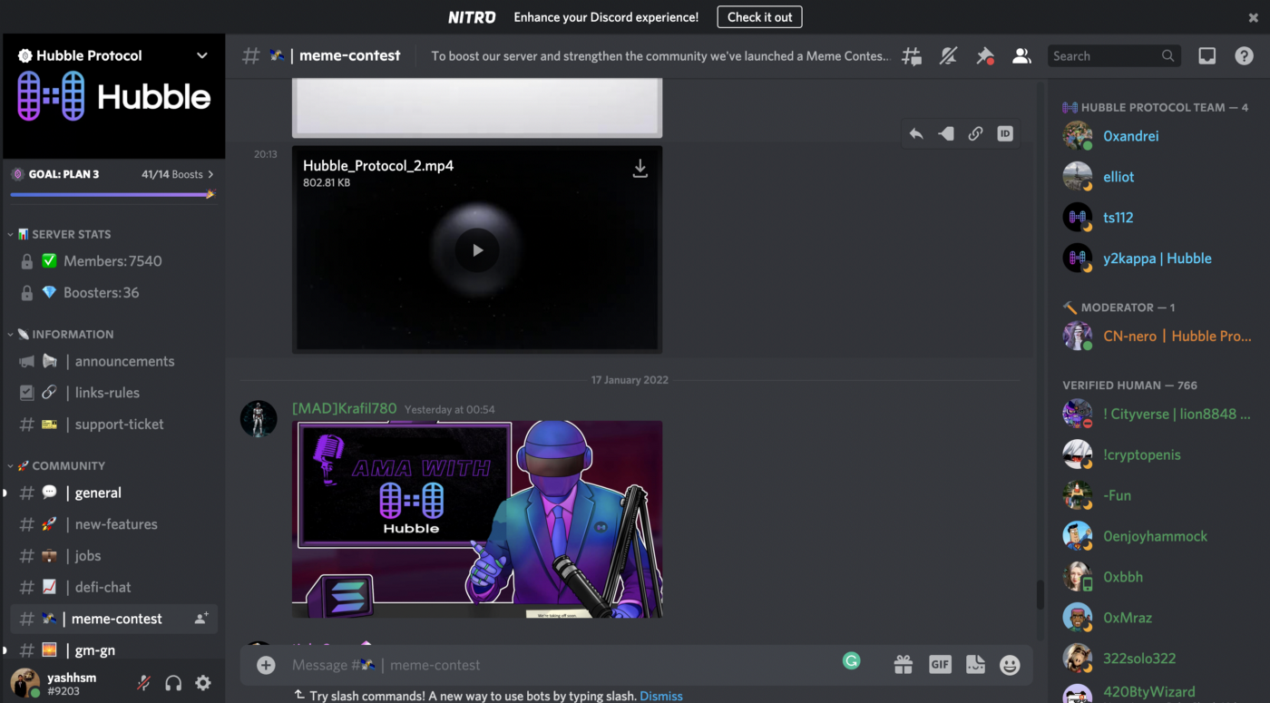
Task: Open Hubble Protocol server dropdown menu
Action: pyautogui.click(x=201, y=55)
